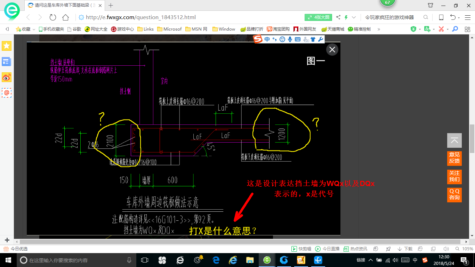This screenshot has height=267, width=475.
Task: Open the 游戏中心 bookmark
Action: (122, 29)
